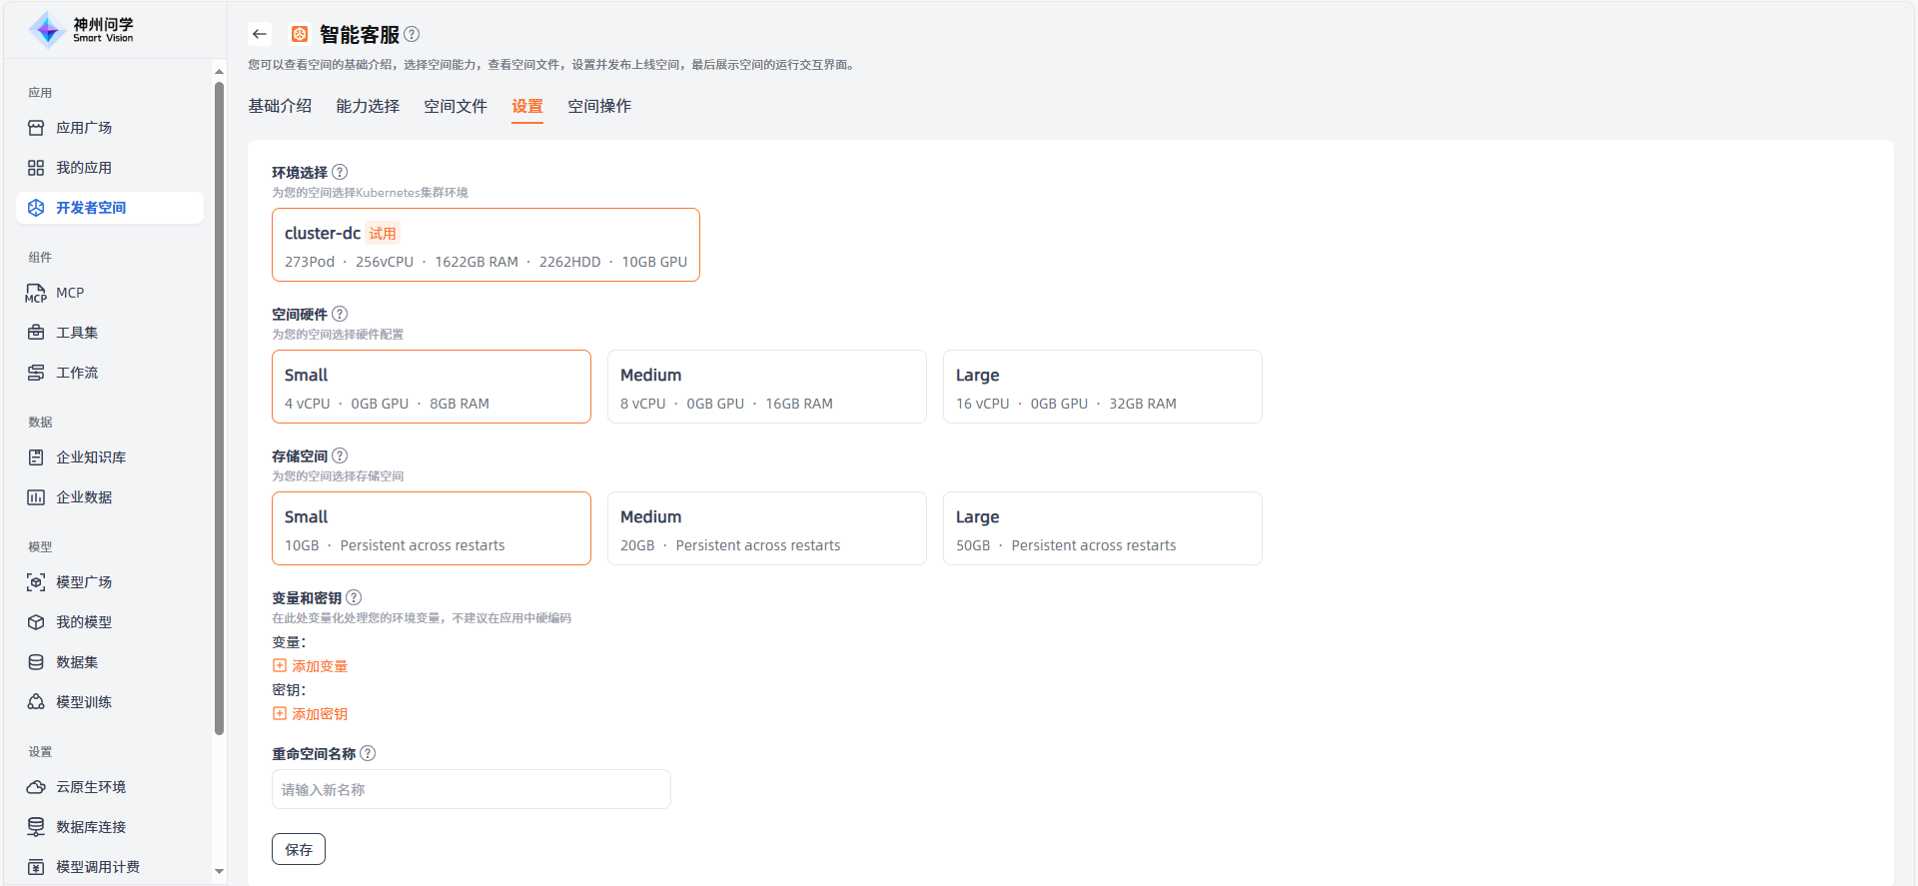Select the cluster-dc environment card

coord(485,245)
